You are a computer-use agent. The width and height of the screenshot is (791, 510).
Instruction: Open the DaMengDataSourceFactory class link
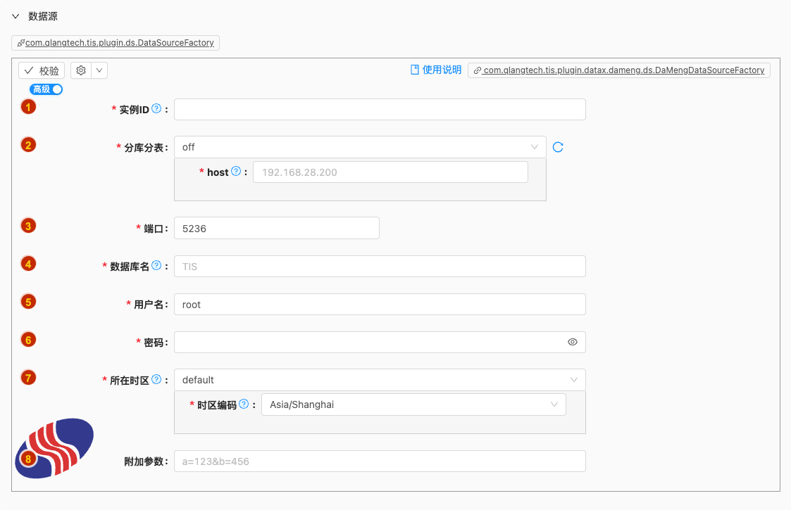pos(619,70)
